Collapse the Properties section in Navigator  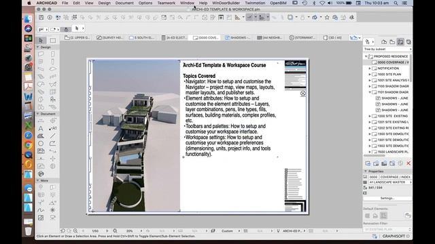pyautogui.click(x=366, y=171)
